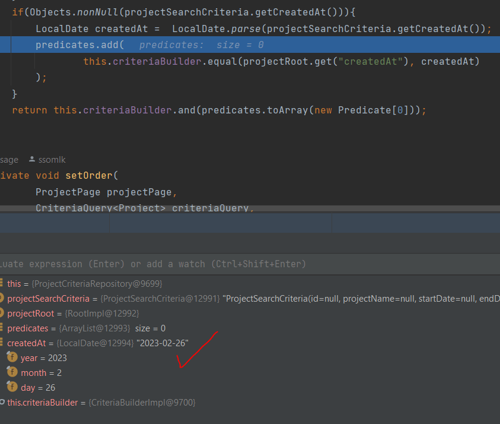Click the field icon beside year variable

[x=12, y=357]
